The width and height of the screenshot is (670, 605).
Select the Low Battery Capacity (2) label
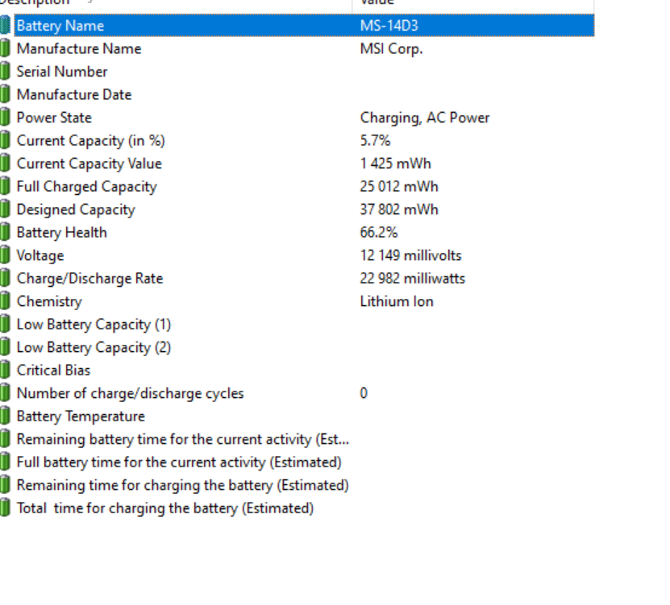coord(94,348)
